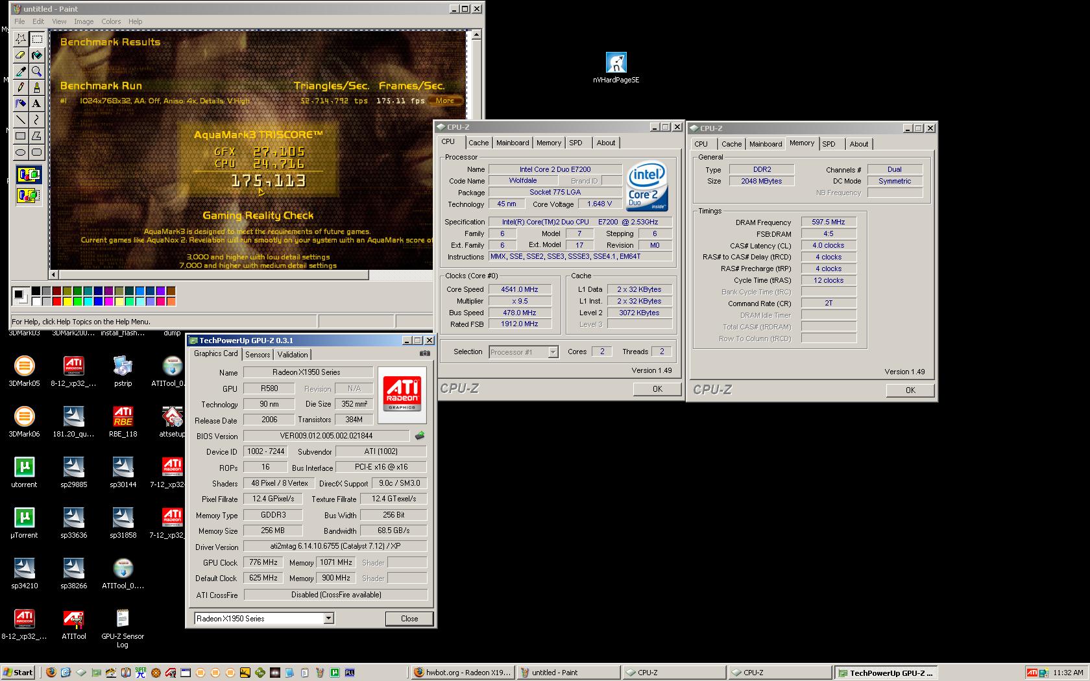Click OK in CPU-Z processor window
1090x681 pixels.
click(x=657, y=389)
